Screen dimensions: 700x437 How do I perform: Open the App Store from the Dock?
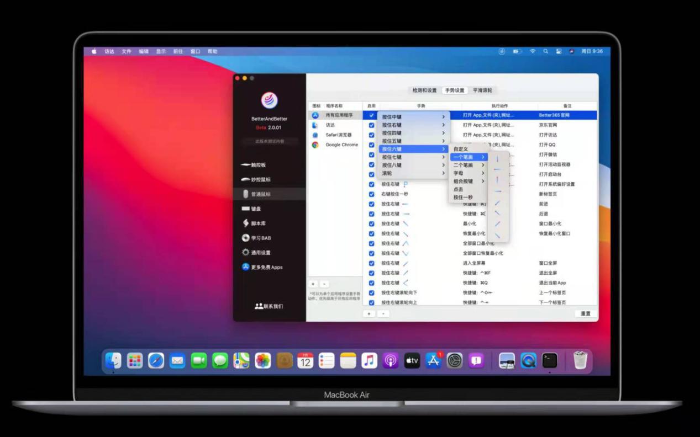tap(434, 360)
